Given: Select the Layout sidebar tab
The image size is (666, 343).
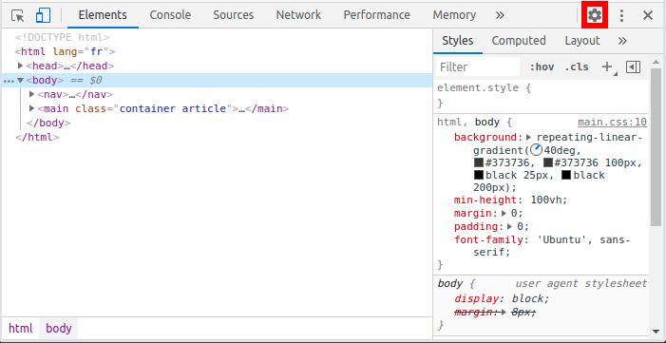Looking at the screenshot, I should point(582,41).
